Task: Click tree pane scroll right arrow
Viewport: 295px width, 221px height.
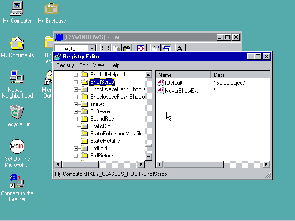Action: pyautogui.click(x=141, y=164)
